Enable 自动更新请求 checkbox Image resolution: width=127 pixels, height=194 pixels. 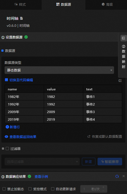pos(53,189)
